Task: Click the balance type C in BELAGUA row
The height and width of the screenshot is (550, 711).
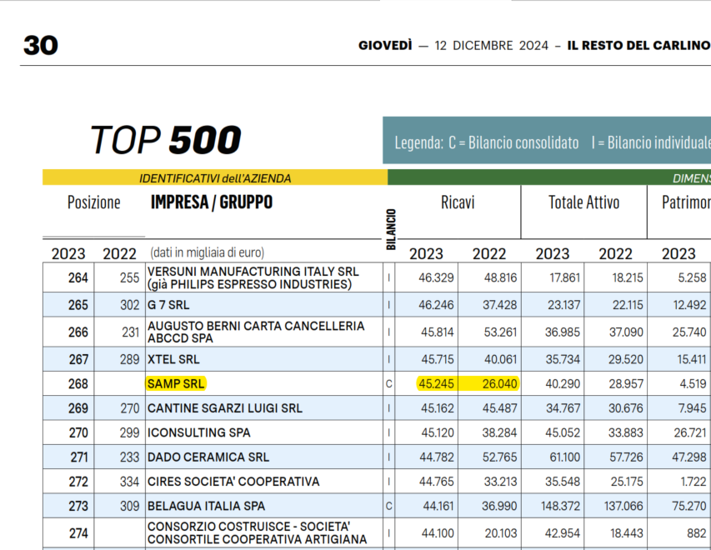Action: [388, 506]
